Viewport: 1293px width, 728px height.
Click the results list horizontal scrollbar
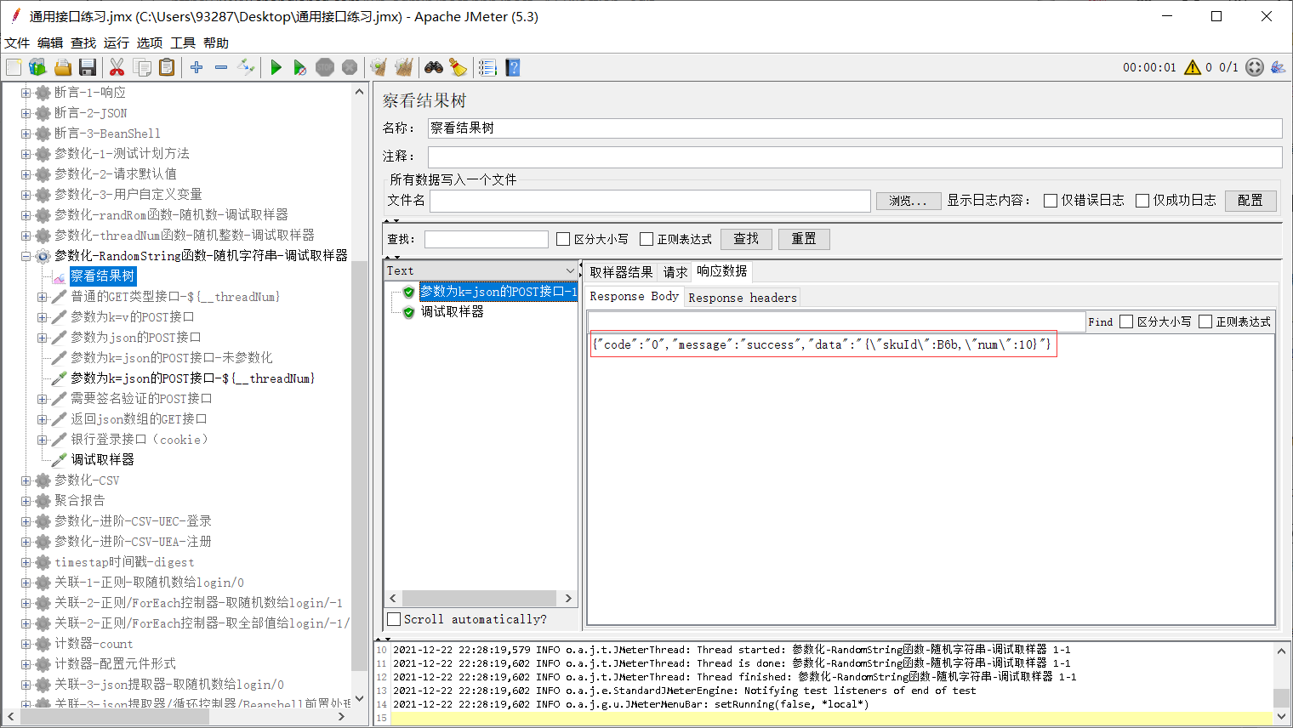[481, 599]
